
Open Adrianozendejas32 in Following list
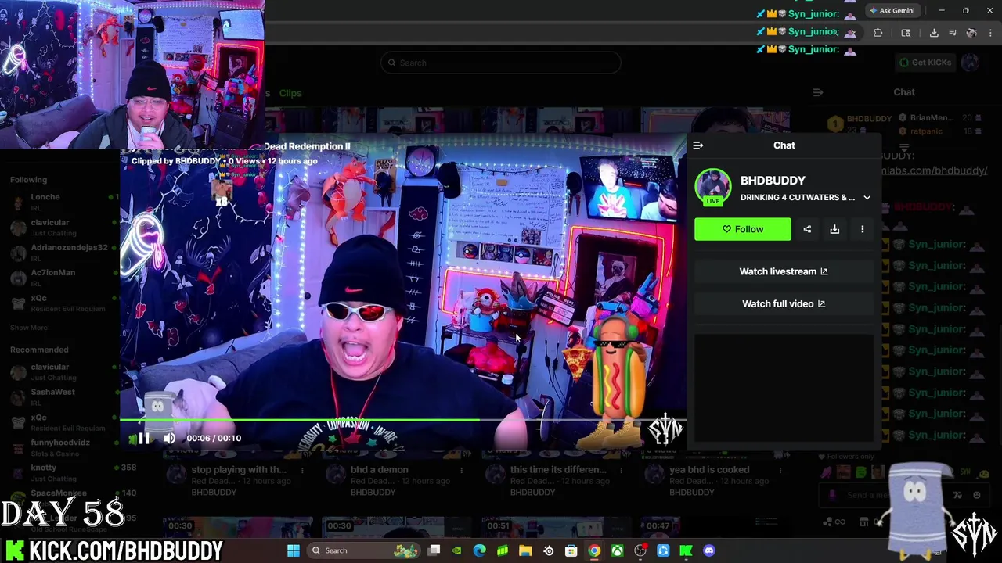click(x=69, y=247)
